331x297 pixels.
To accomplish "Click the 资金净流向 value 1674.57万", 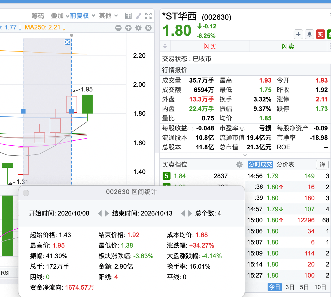I will pos(79,288).
